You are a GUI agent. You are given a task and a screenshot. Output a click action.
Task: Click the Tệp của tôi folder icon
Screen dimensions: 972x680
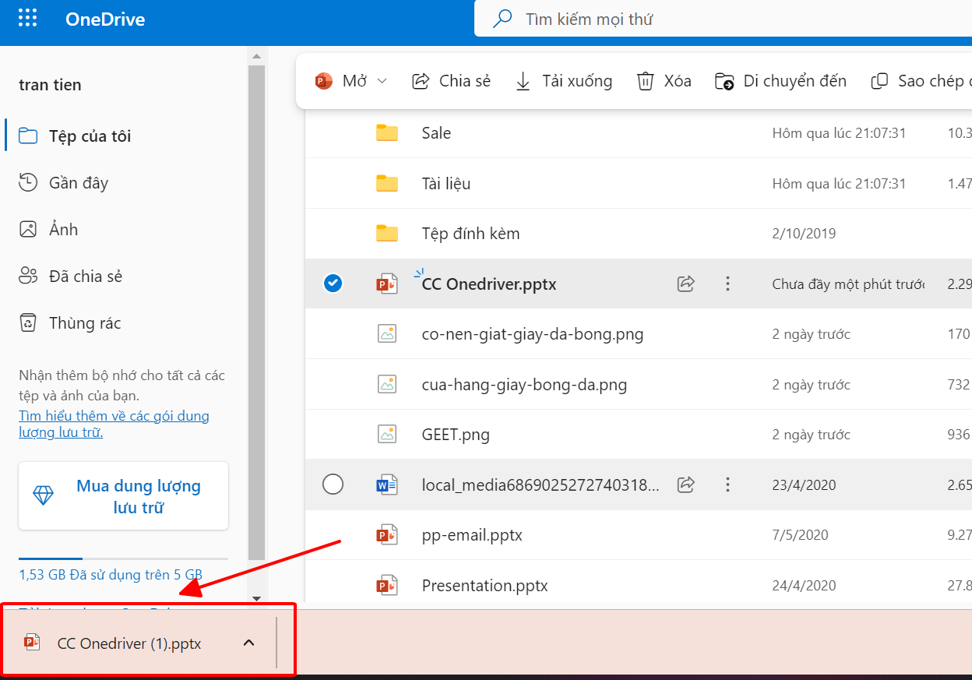pos(28,136)
